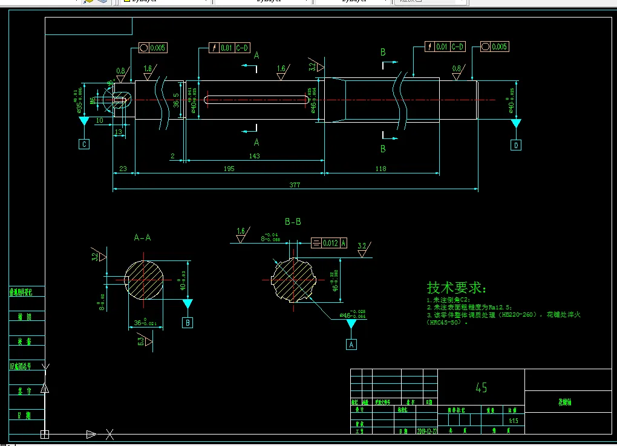Click 比例 header cell

click(512, 410)
